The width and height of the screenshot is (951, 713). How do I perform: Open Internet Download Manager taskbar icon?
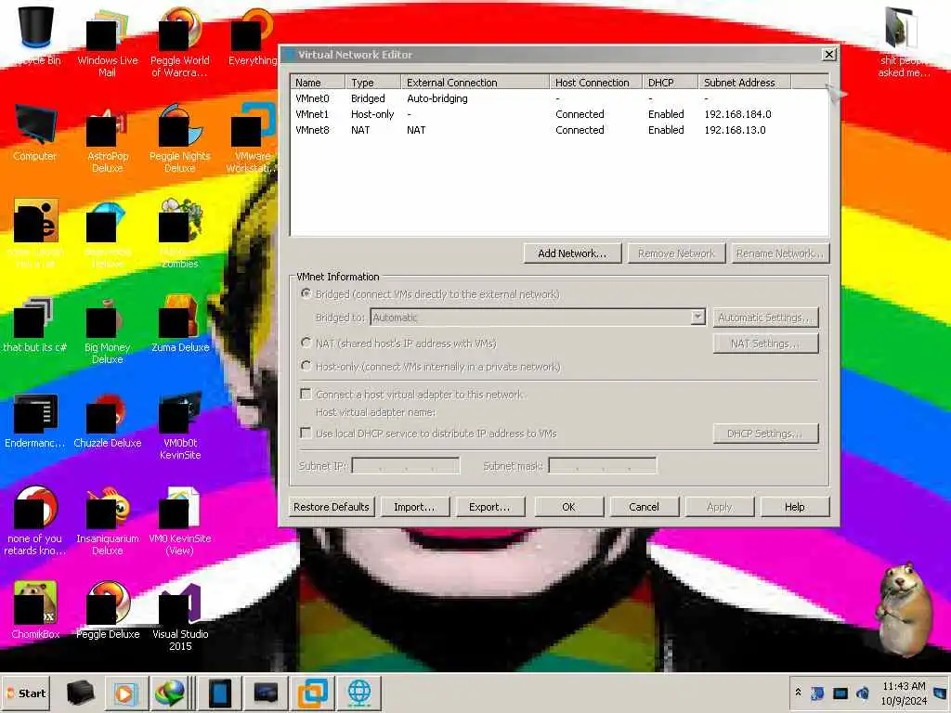tap(169, 693)
